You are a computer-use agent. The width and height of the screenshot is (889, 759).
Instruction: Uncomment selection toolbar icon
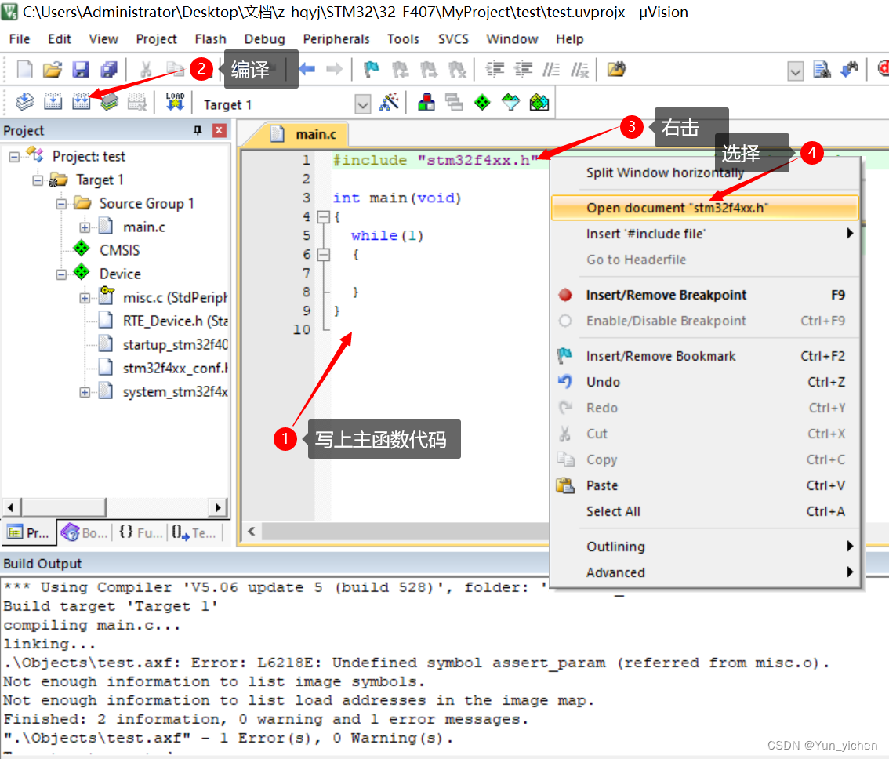579,69
